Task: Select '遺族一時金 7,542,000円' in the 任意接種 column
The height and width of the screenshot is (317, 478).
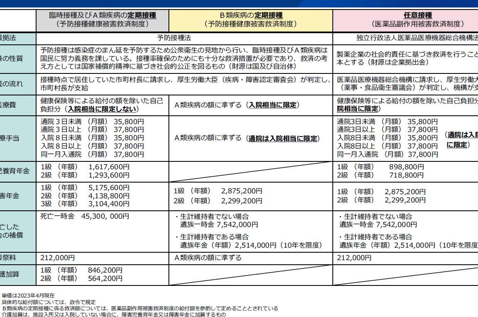Action: pyautogui.click(x=378, y=224)
